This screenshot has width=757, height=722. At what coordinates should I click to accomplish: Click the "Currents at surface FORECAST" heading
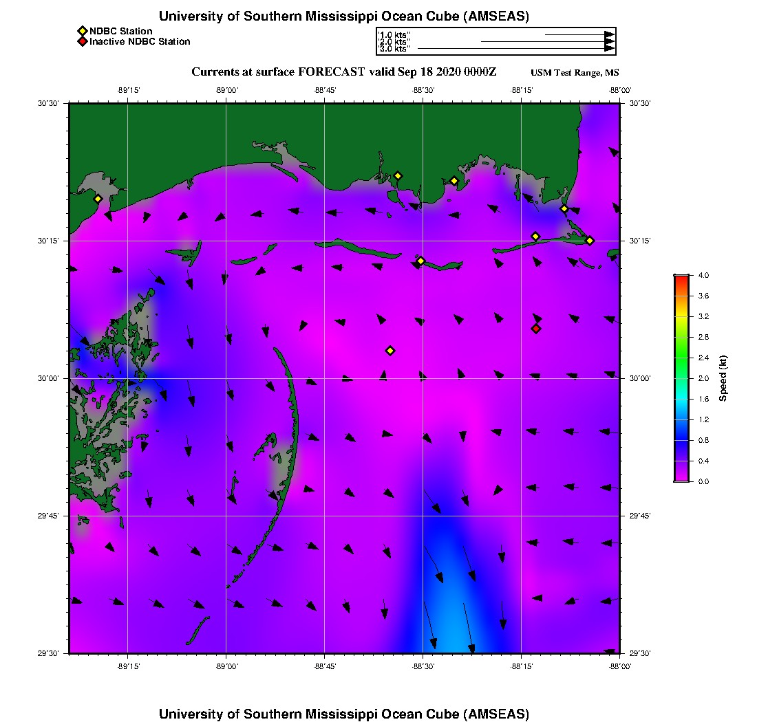point(278,72)
